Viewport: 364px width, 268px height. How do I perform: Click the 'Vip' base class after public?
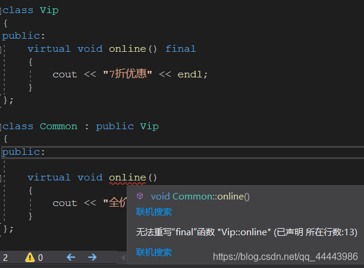[x=149, y=126]
